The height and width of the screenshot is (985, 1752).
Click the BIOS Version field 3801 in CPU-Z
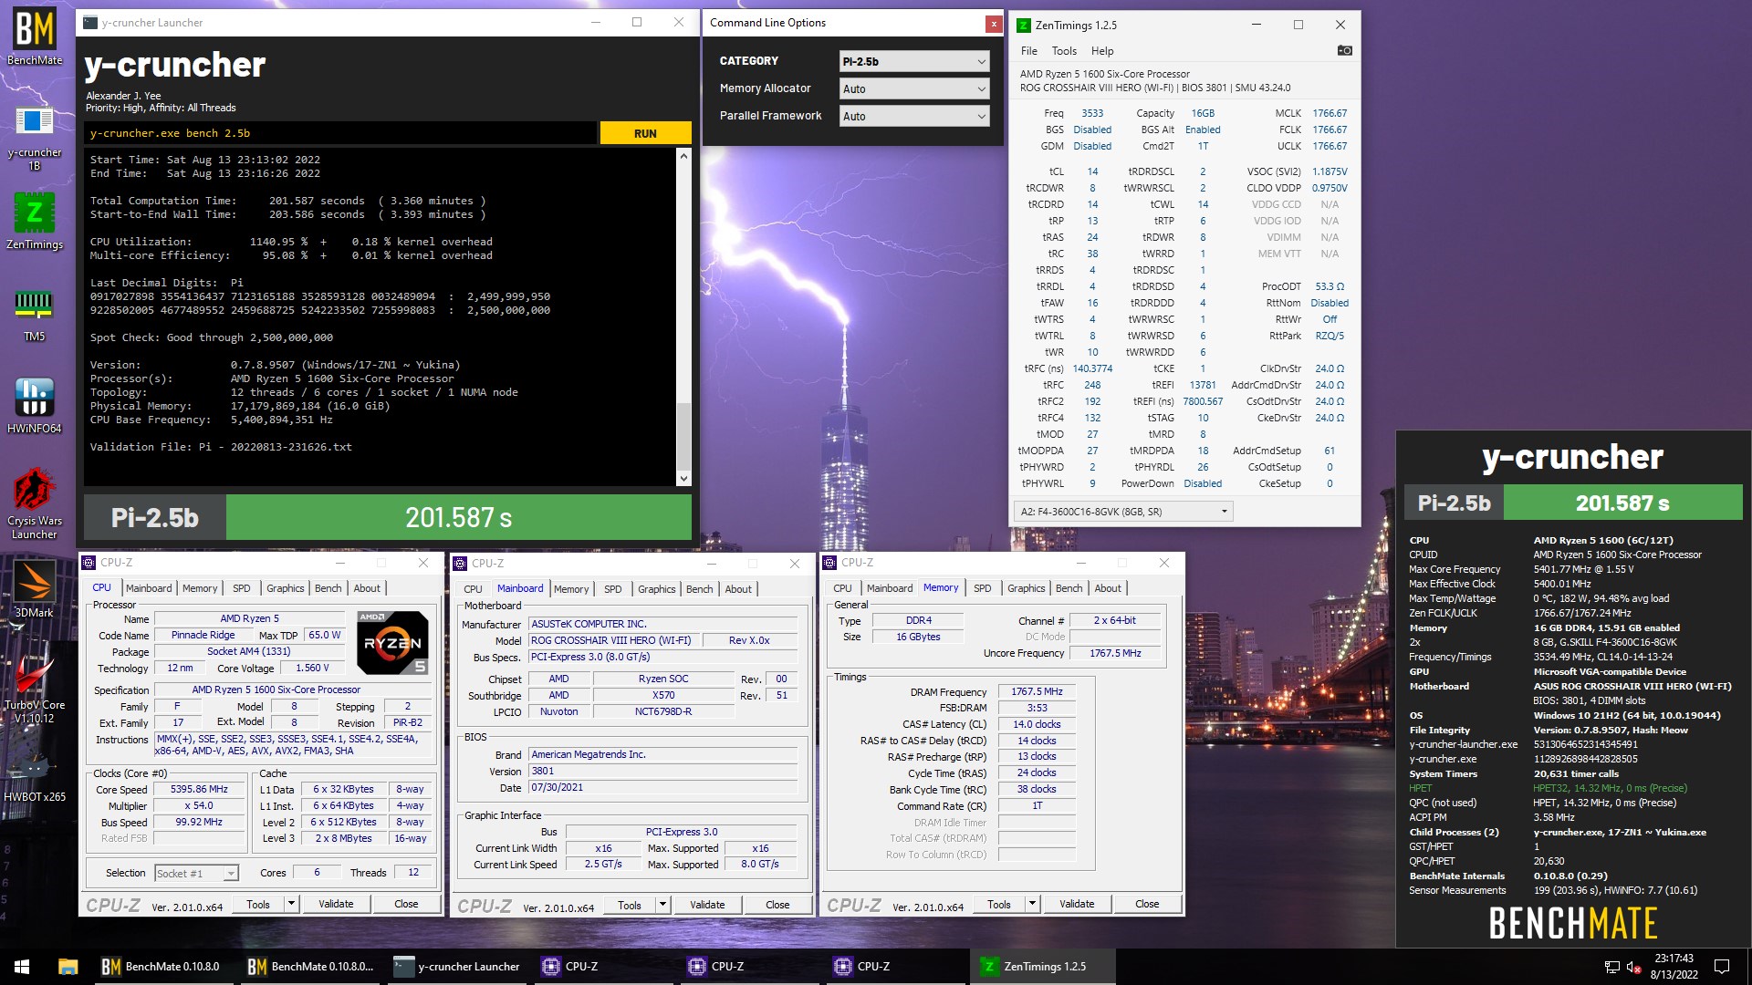[x=663, y=772]
